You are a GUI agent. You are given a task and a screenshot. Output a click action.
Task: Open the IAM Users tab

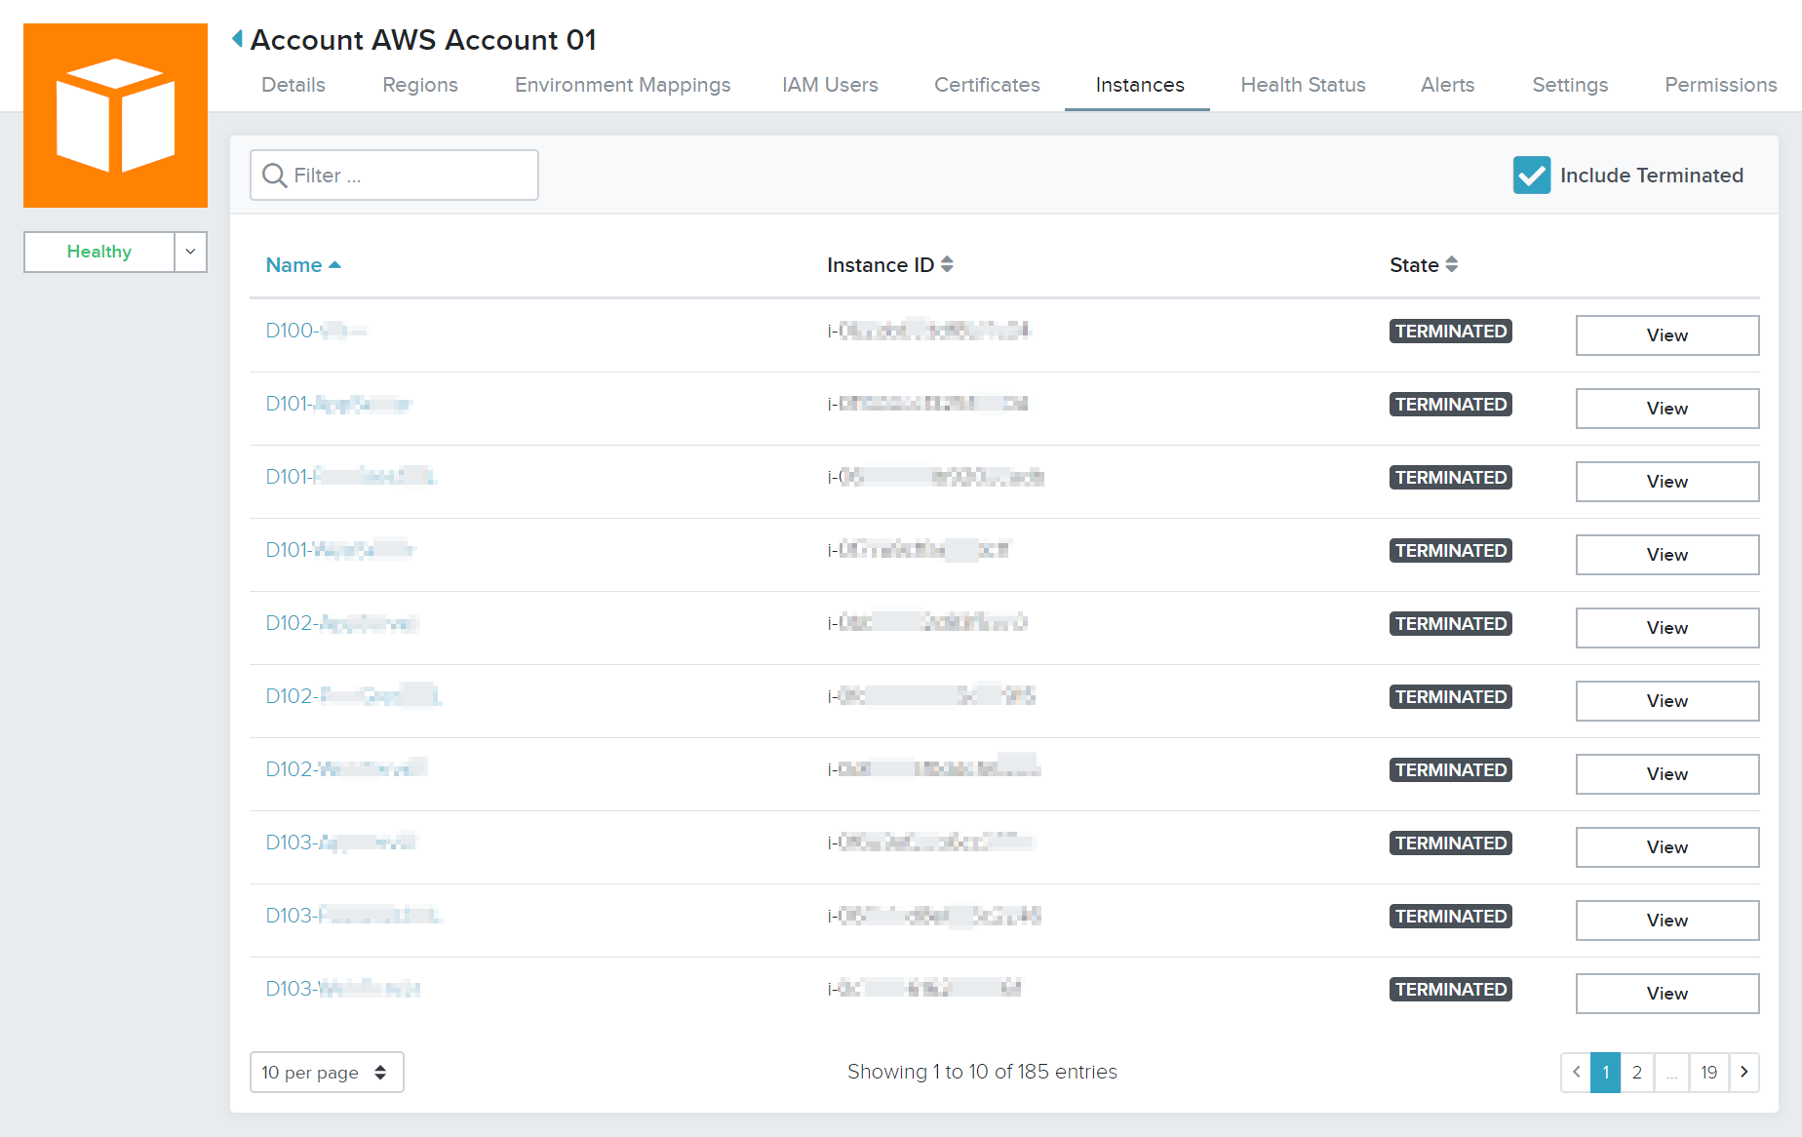(830, 85)
